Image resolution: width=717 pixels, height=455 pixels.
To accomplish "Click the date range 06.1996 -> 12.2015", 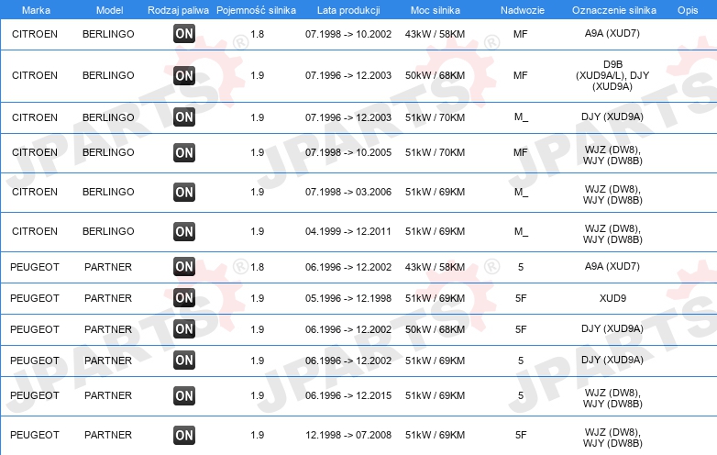I will tap(348, 395).
